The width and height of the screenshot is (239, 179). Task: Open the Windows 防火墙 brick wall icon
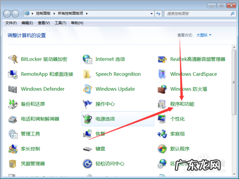[x=162, y=89]
